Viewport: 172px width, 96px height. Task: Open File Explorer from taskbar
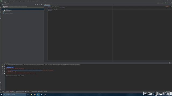31,95
